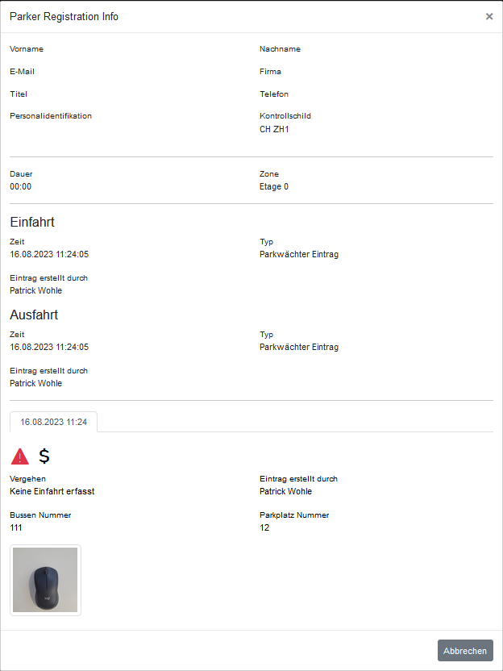The height and width of the screenshot is (671, 503).
Task: Open the computer mouse photo thumbnail
Action: (x=45, y=580)
